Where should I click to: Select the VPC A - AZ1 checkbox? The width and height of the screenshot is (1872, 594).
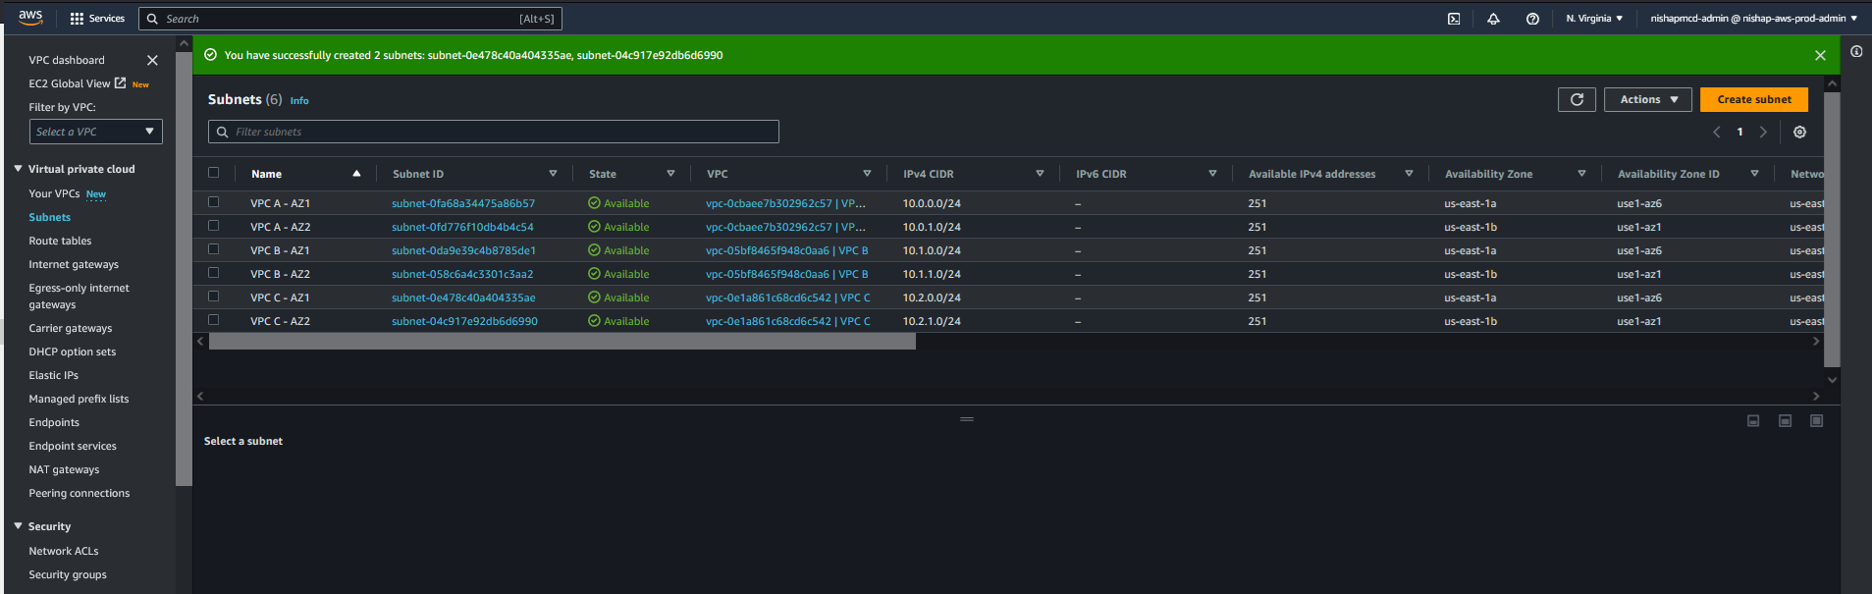pos(213,202)
